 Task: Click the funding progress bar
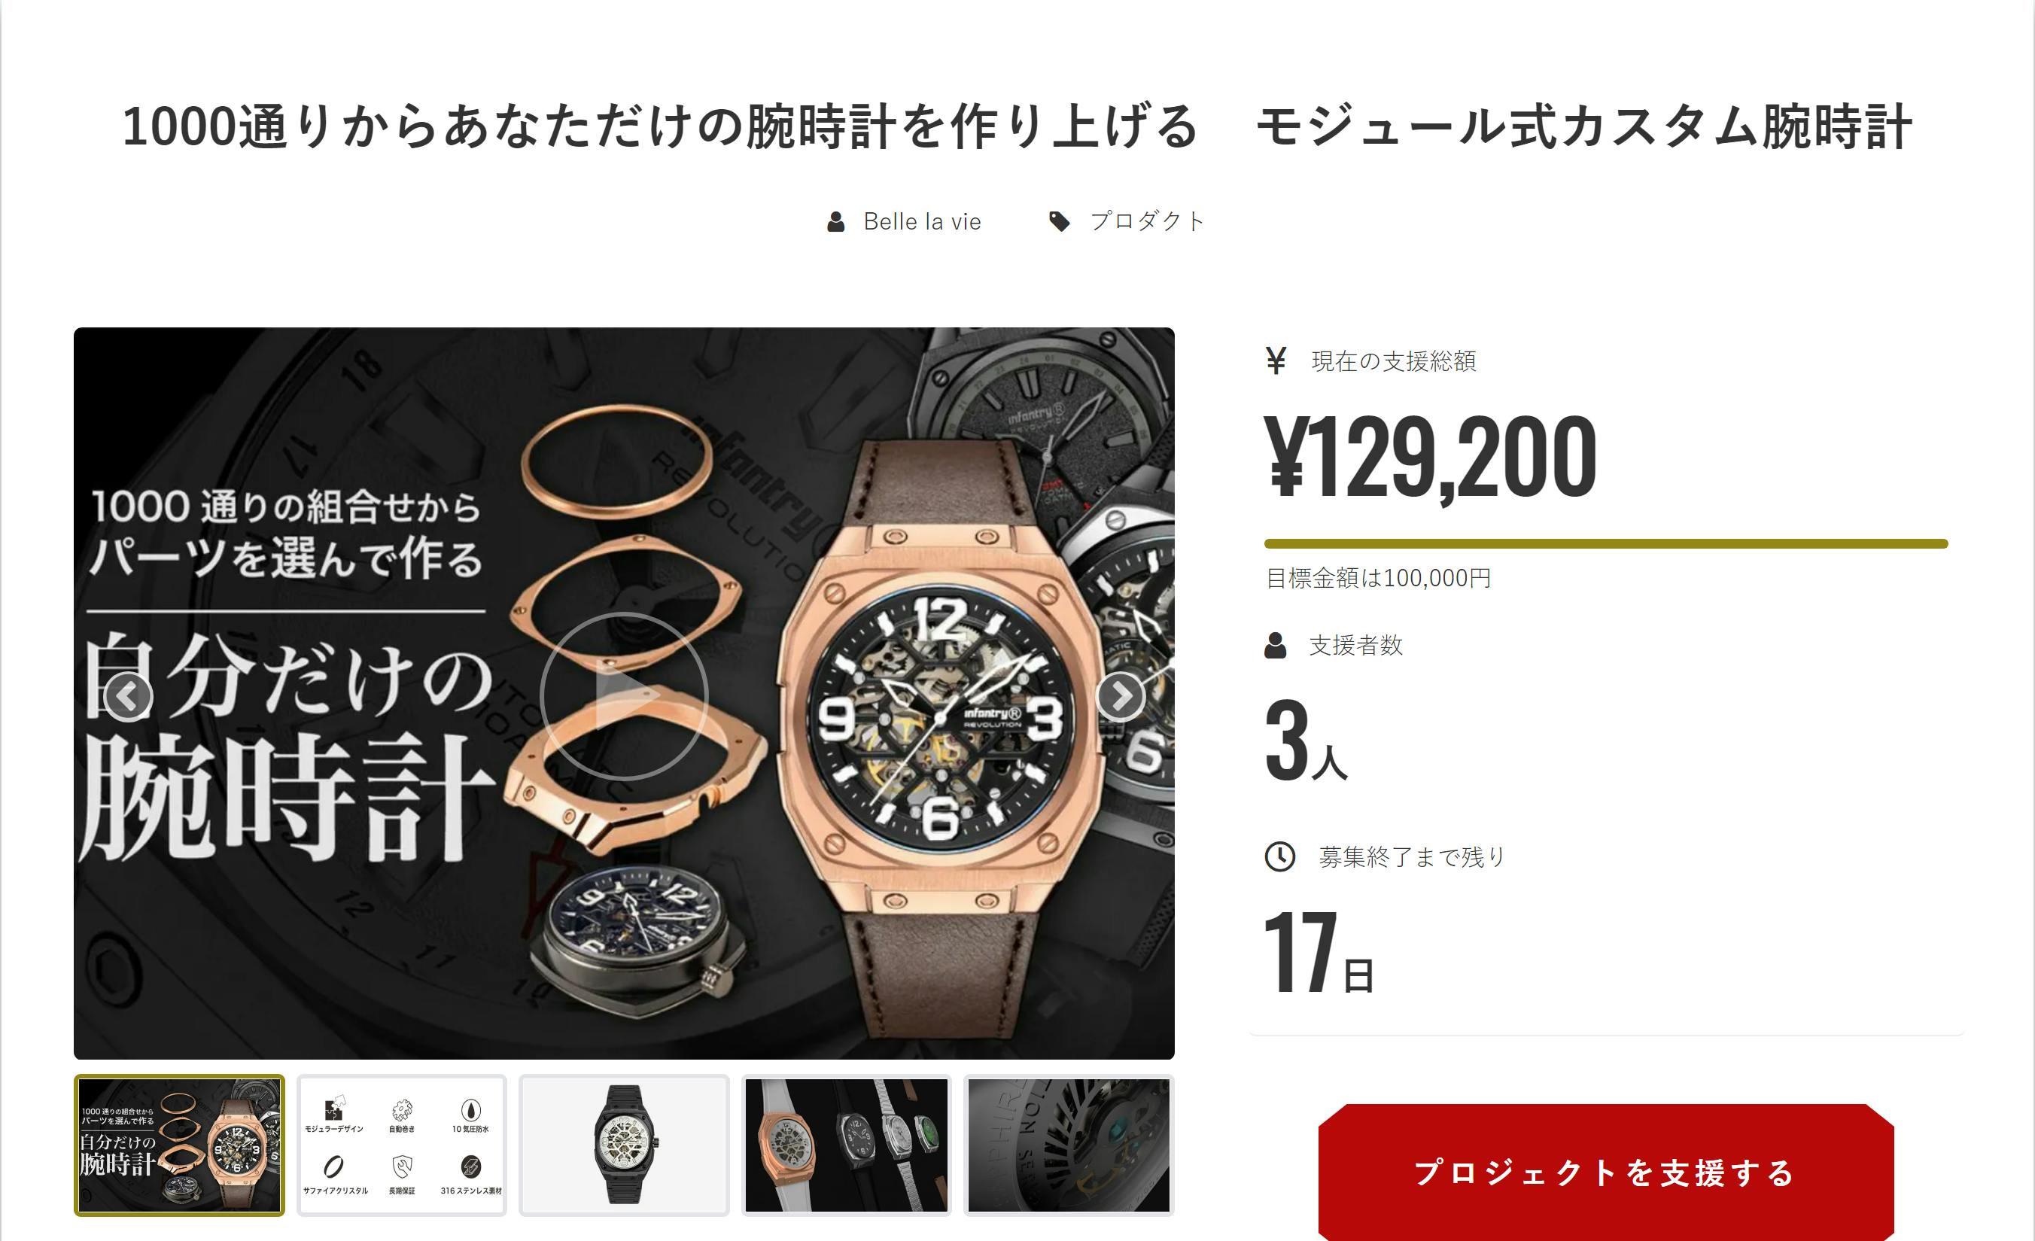pos(1605,543)
